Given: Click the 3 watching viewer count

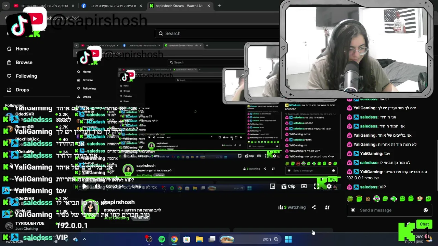Looking at the screenshot, I should (292, 207).
